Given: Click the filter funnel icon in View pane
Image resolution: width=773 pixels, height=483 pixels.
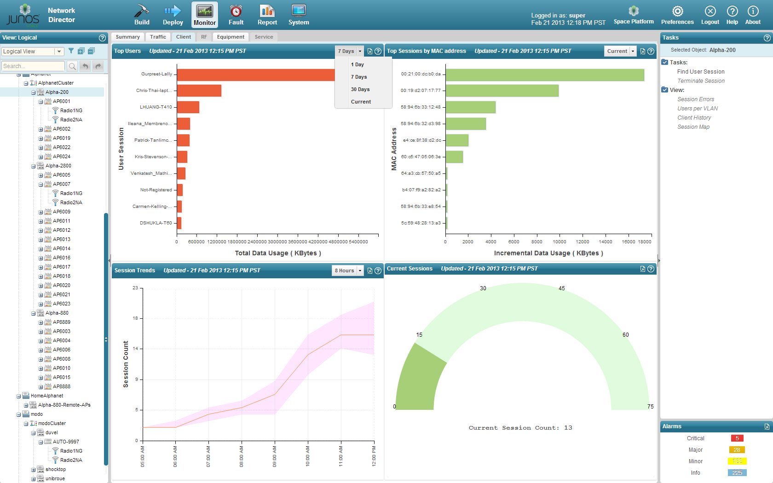Looking at the screenshot, I should (71, 51).
